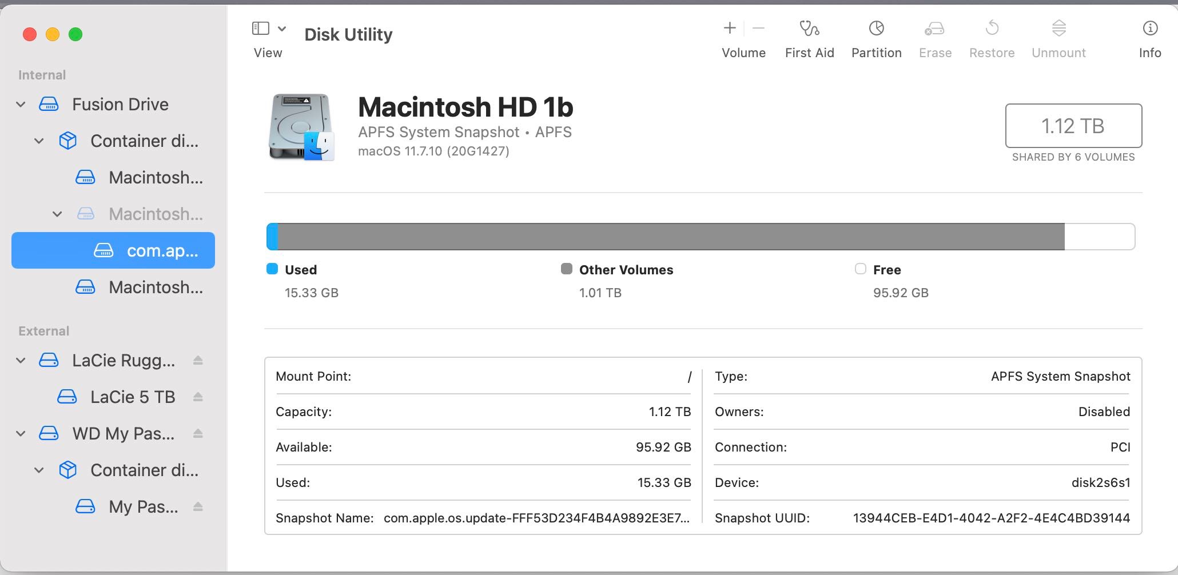Click the internal Container cube icon
The image size is (1178, 575).
pos(67,141)
